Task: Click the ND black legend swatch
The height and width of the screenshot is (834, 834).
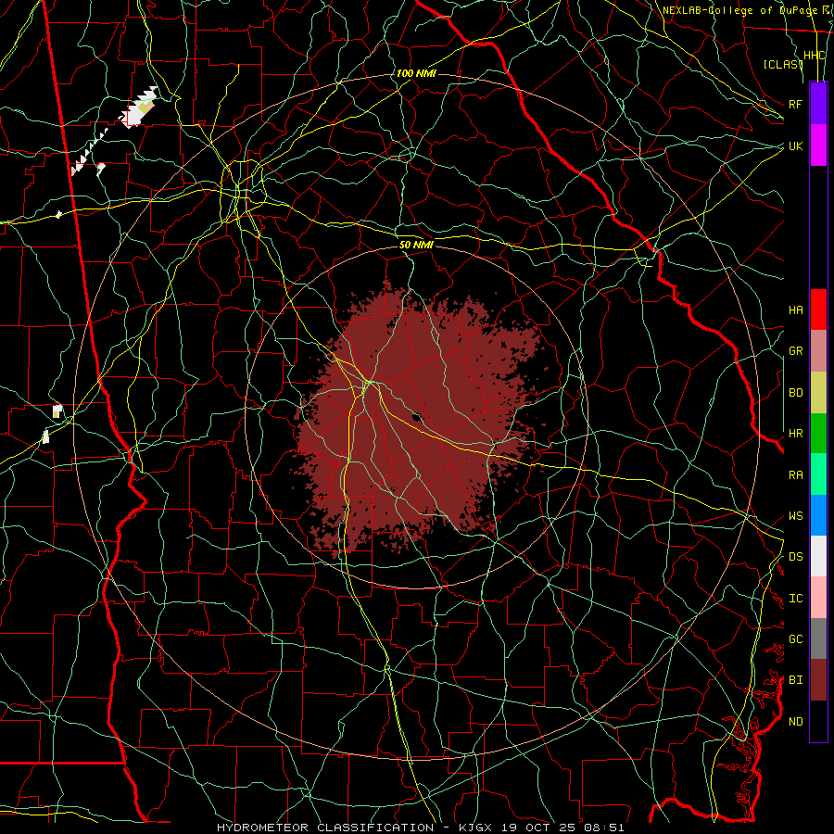Action: pyautogui.click(x=818, y=721)
